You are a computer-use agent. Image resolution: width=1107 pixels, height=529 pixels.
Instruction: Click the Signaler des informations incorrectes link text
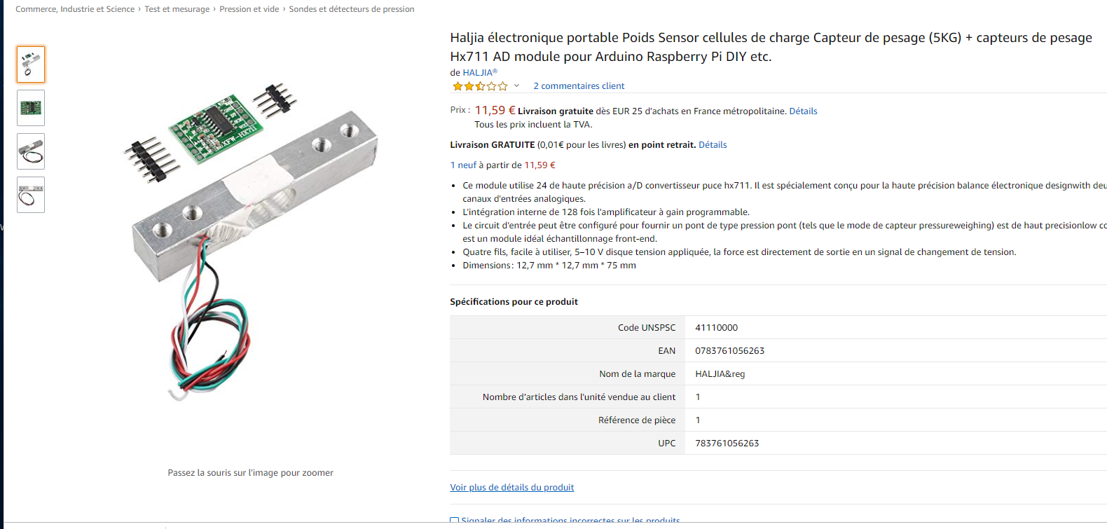pyautogui.click(x=570, y=521)
